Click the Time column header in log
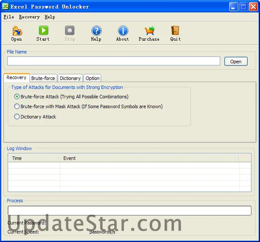The image size is (260, 242). [34, 158]
